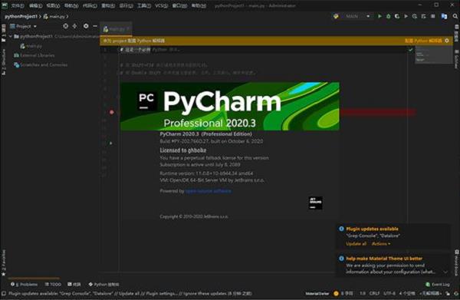Click the Plugin updates available notification title

point(372,229)
